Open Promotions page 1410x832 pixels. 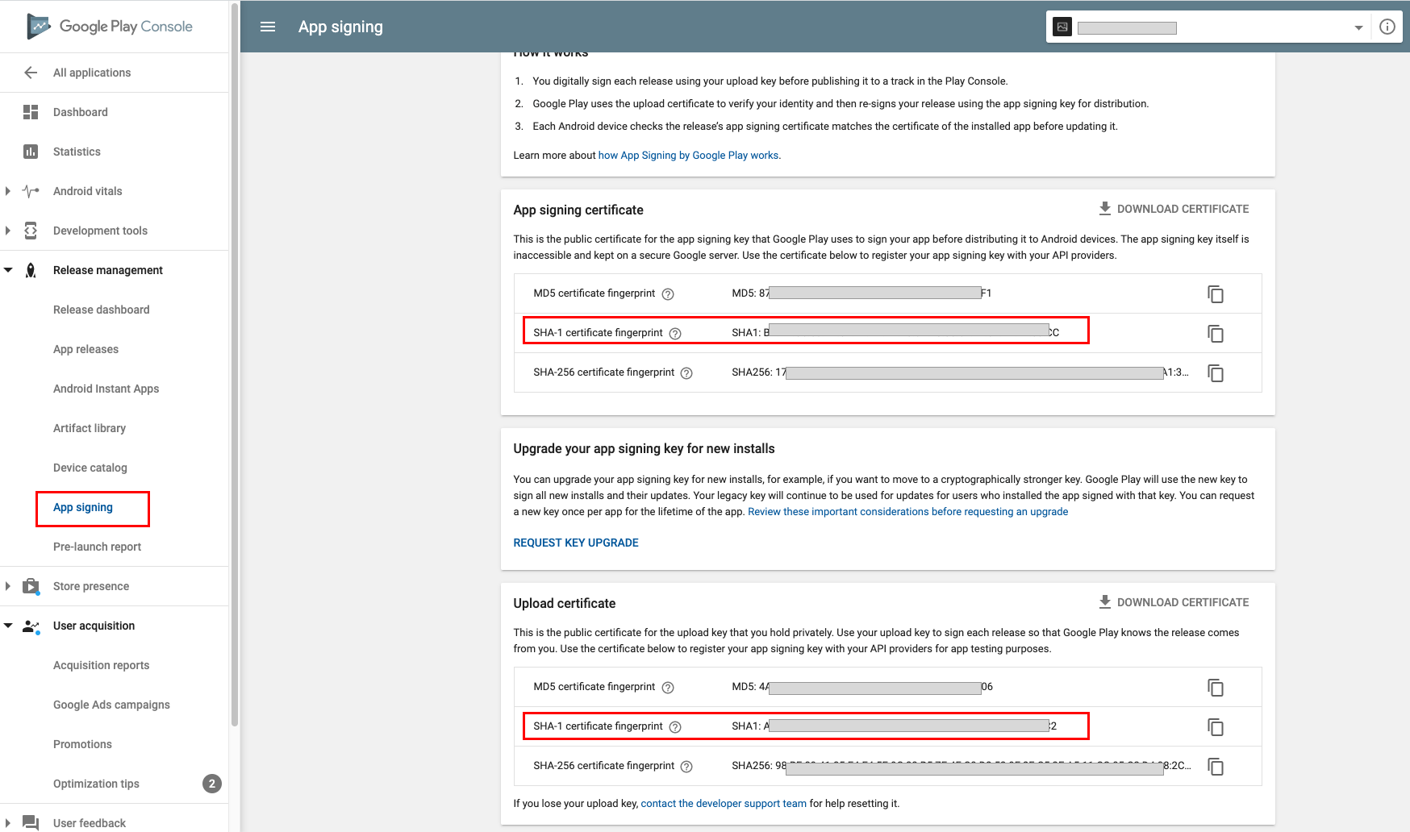click(x=82, y=744)
